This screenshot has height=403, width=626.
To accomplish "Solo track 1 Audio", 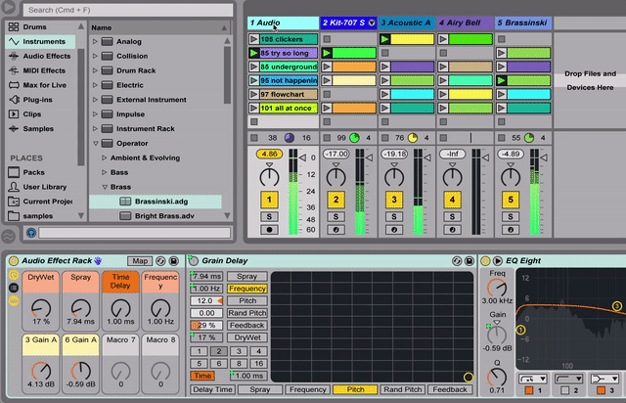I will click(269, 216).
